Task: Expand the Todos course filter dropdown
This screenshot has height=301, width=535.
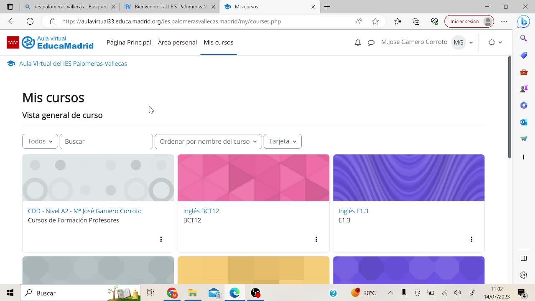Action: click(x=40, y=141)
